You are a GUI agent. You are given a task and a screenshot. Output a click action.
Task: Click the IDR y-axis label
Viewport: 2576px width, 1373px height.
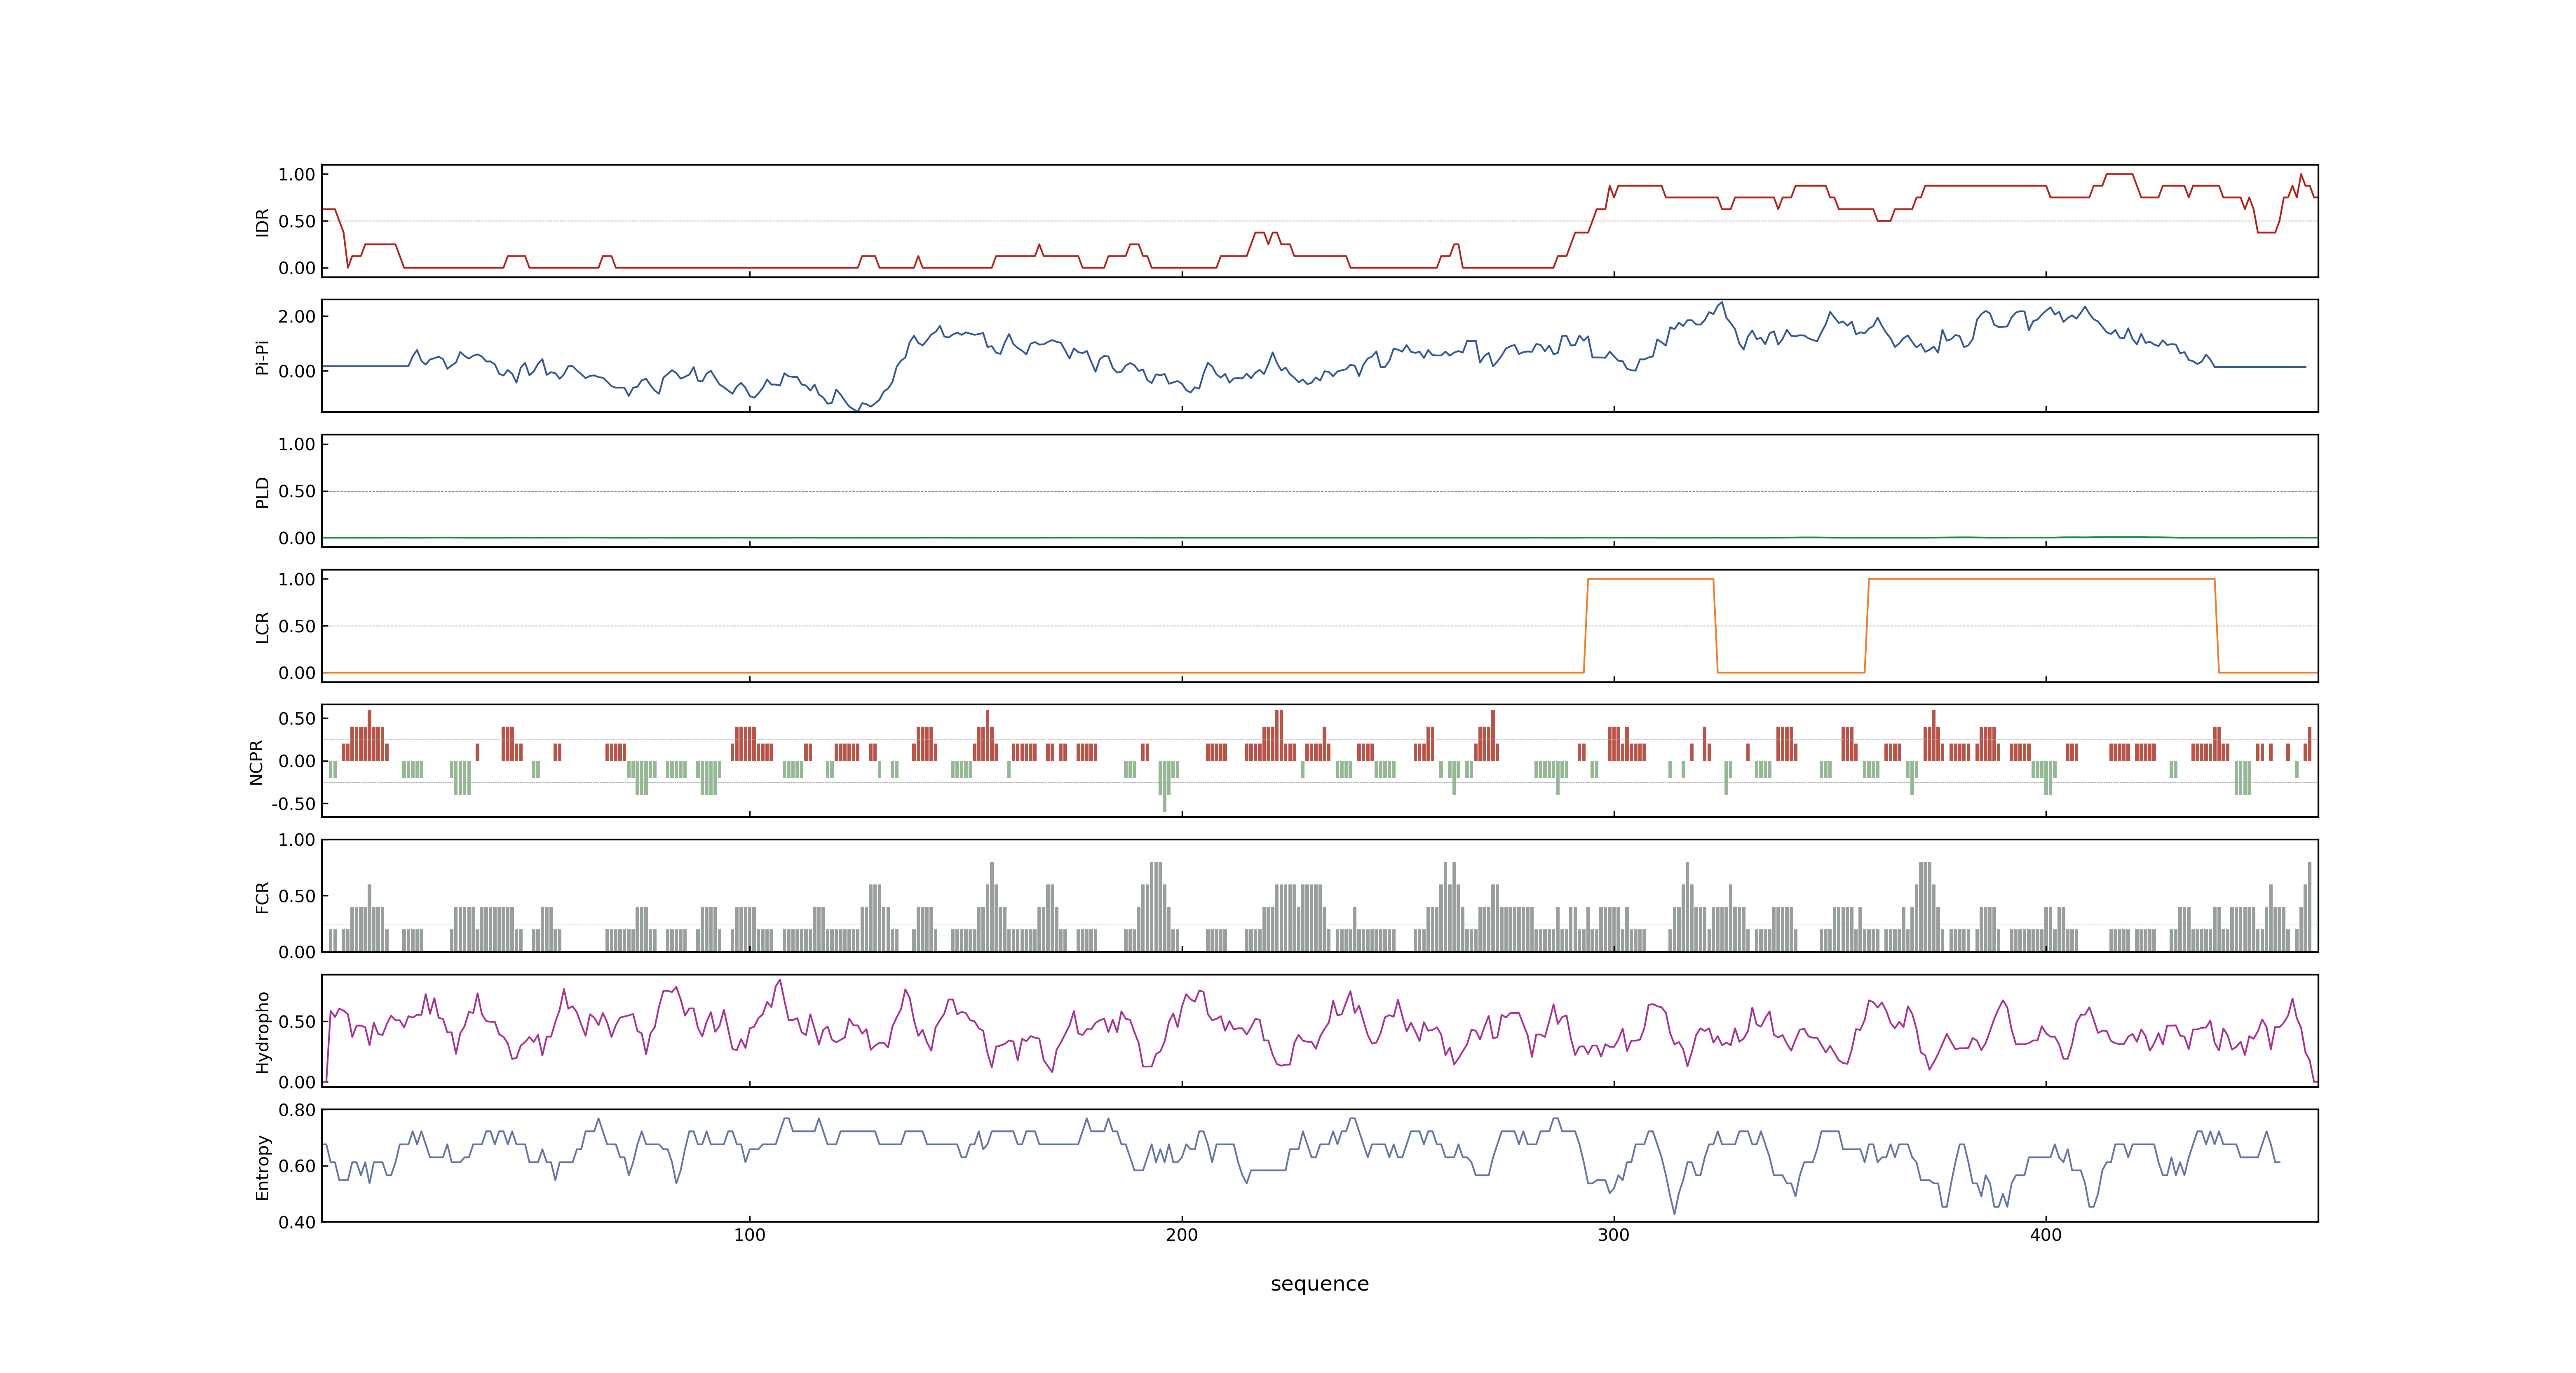262,222
